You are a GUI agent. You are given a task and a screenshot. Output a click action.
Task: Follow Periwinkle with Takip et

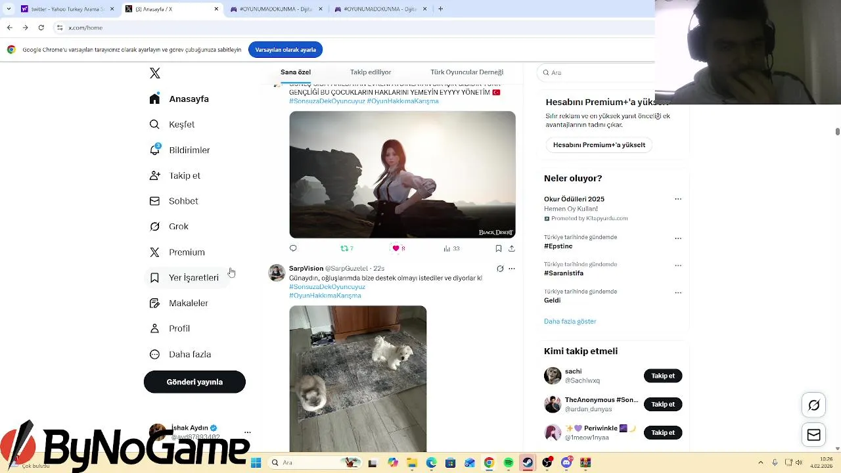click(x=663, y=432)
